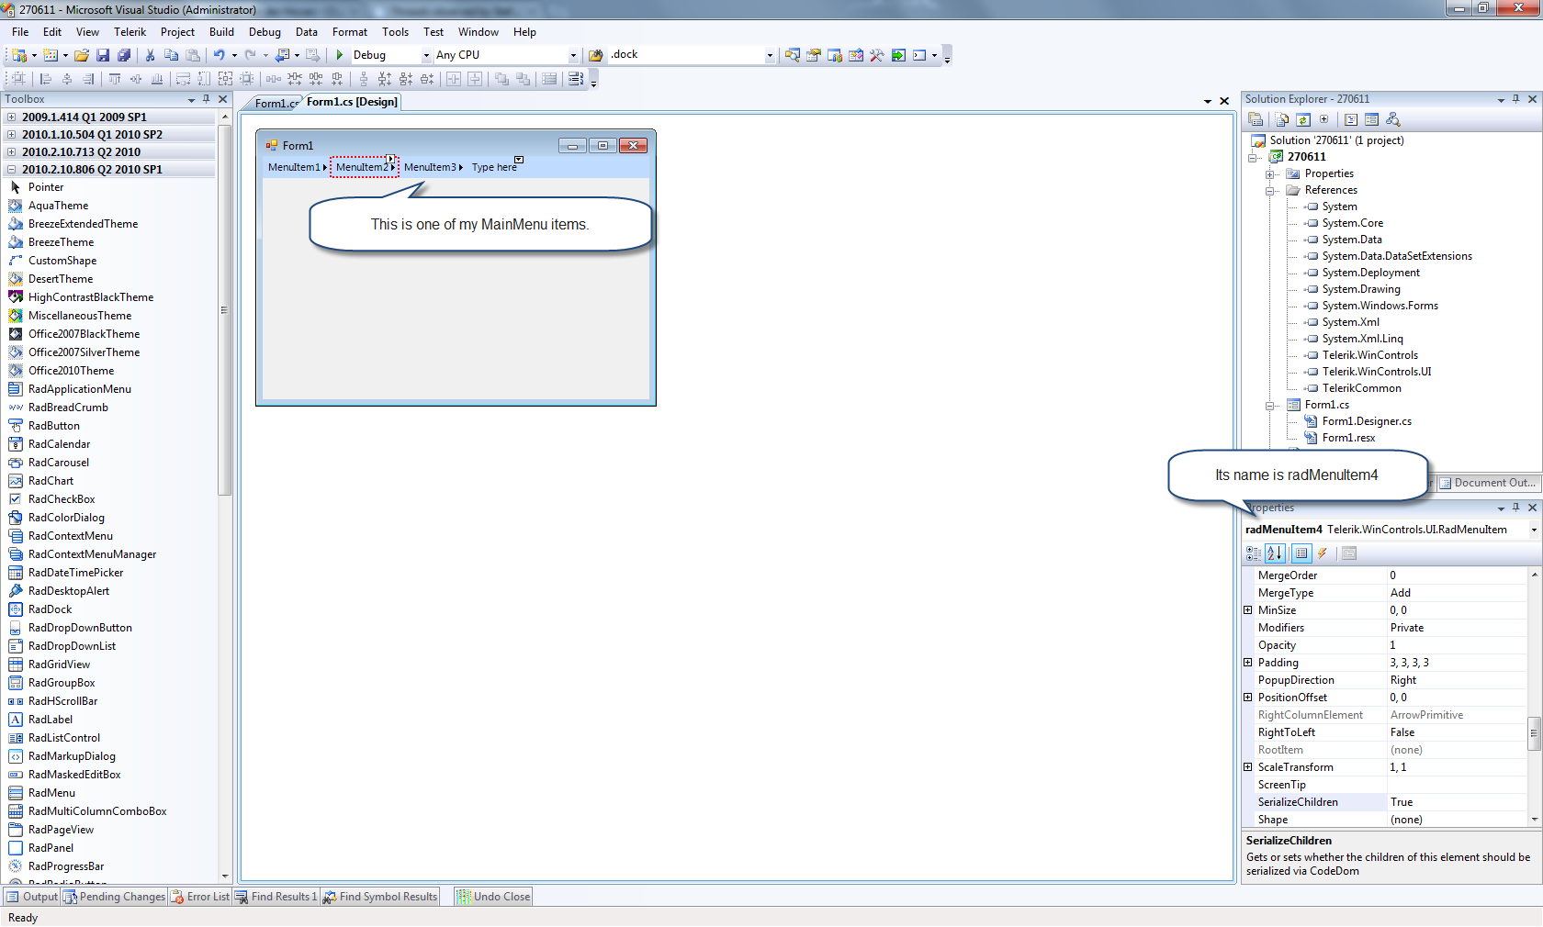Toggle auto-hide pin on Solution Explorer

1516,99
